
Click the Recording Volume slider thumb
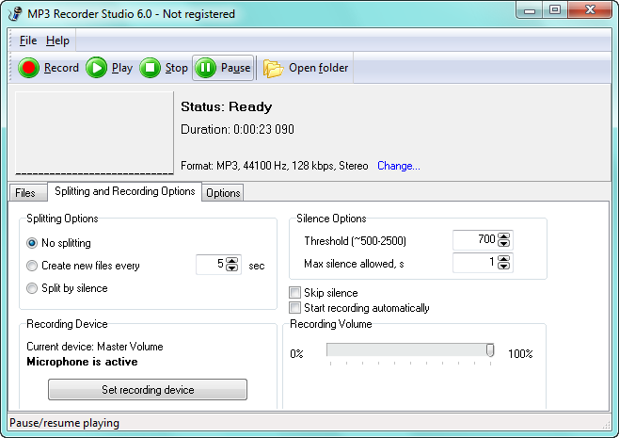point(490,350)
